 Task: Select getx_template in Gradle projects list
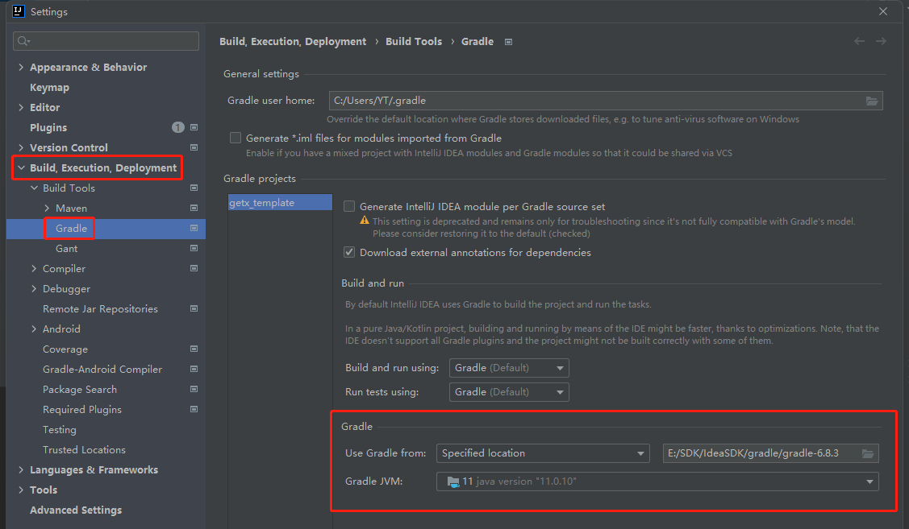(x=280, y=203)
